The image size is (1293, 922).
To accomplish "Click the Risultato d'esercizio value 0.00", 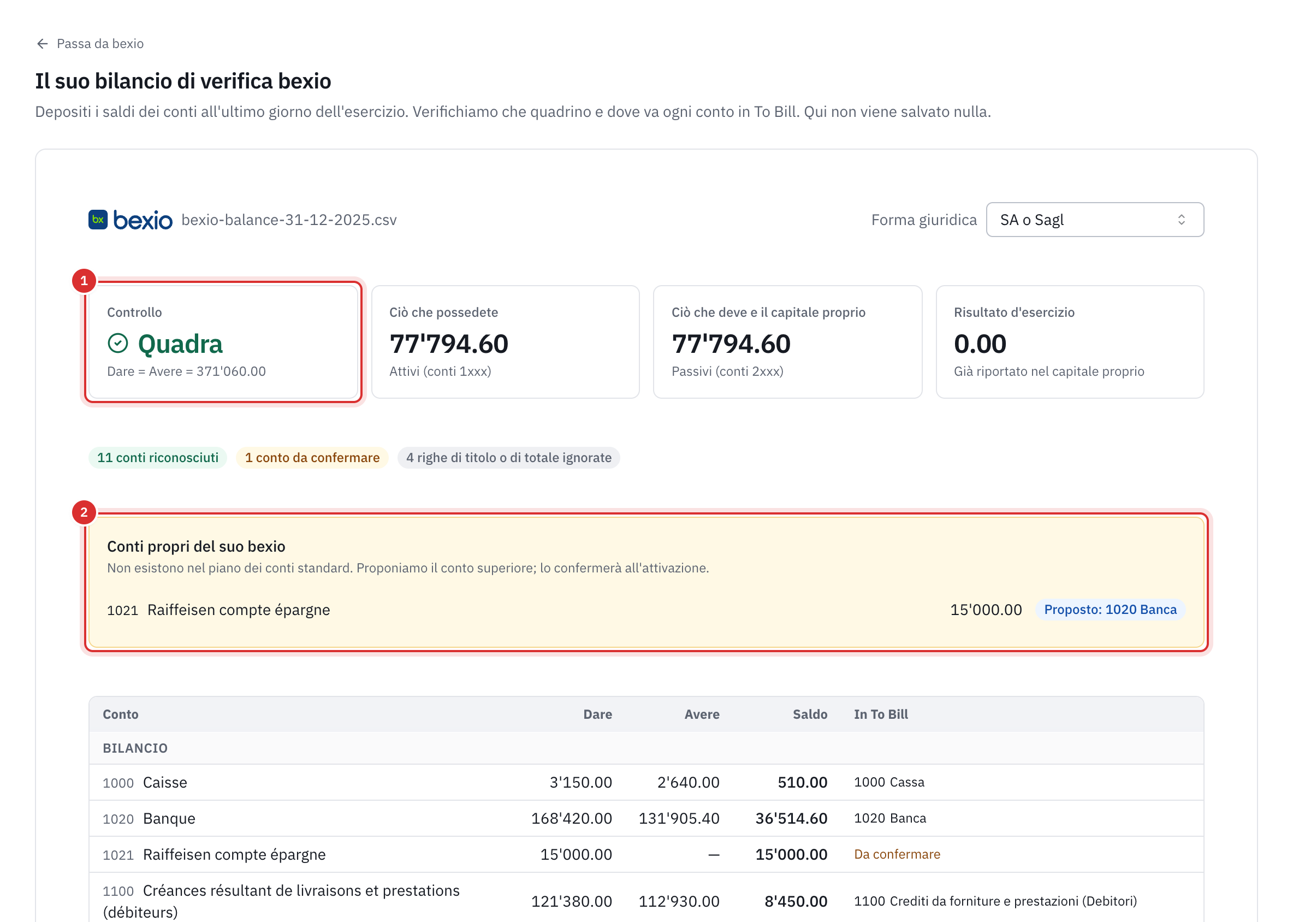I will coord(980,344).
